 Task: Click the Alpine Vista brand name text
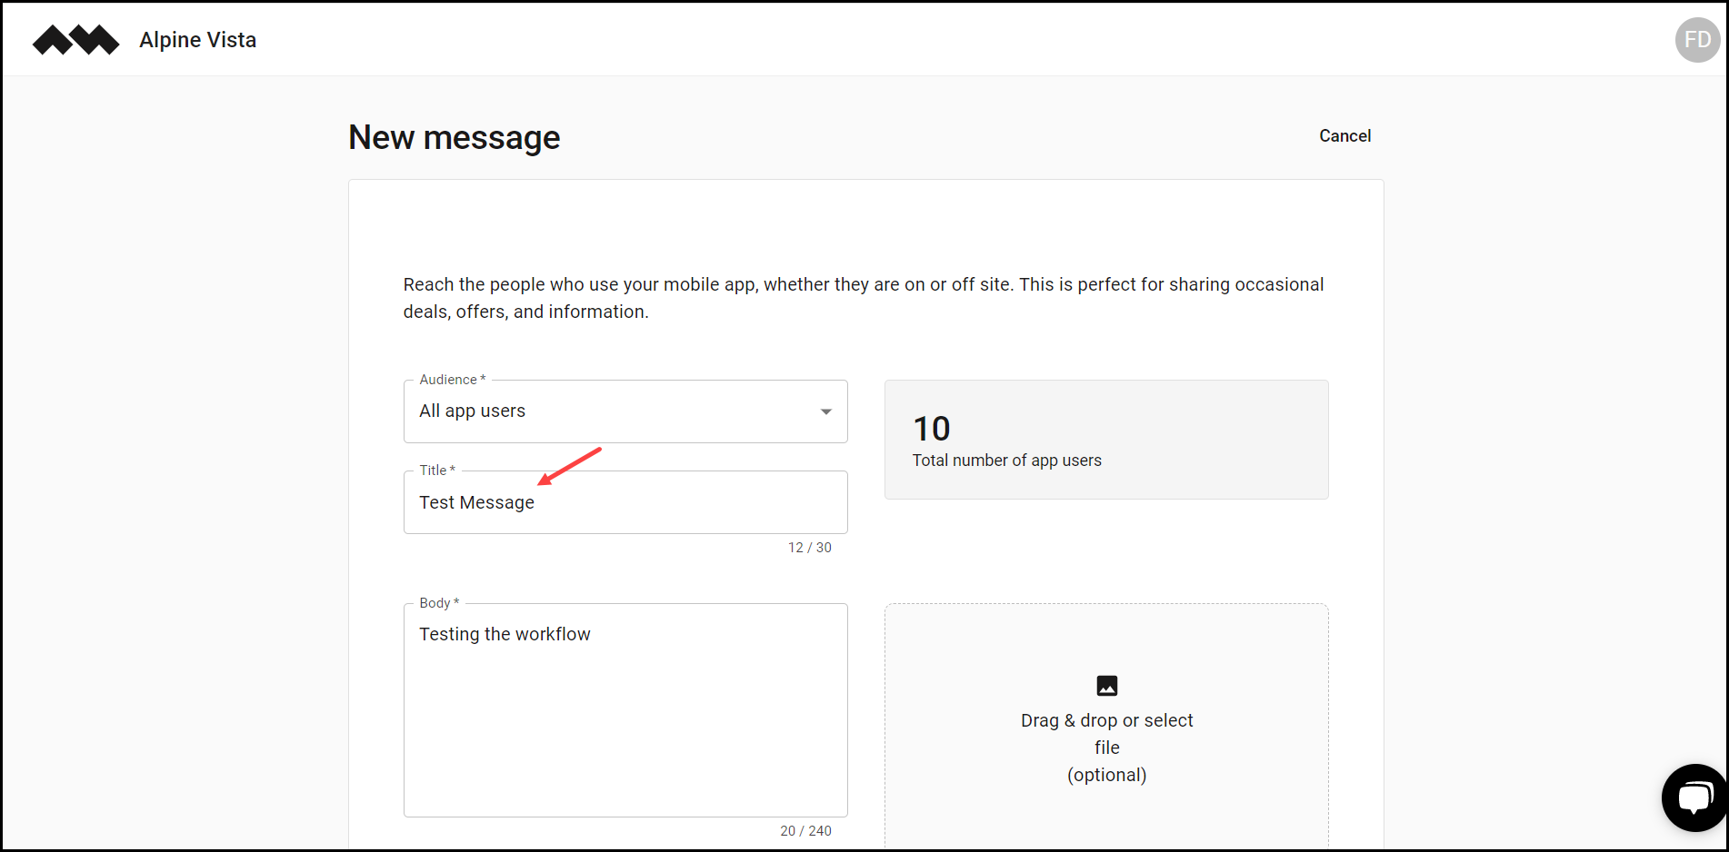pos(197,39)
